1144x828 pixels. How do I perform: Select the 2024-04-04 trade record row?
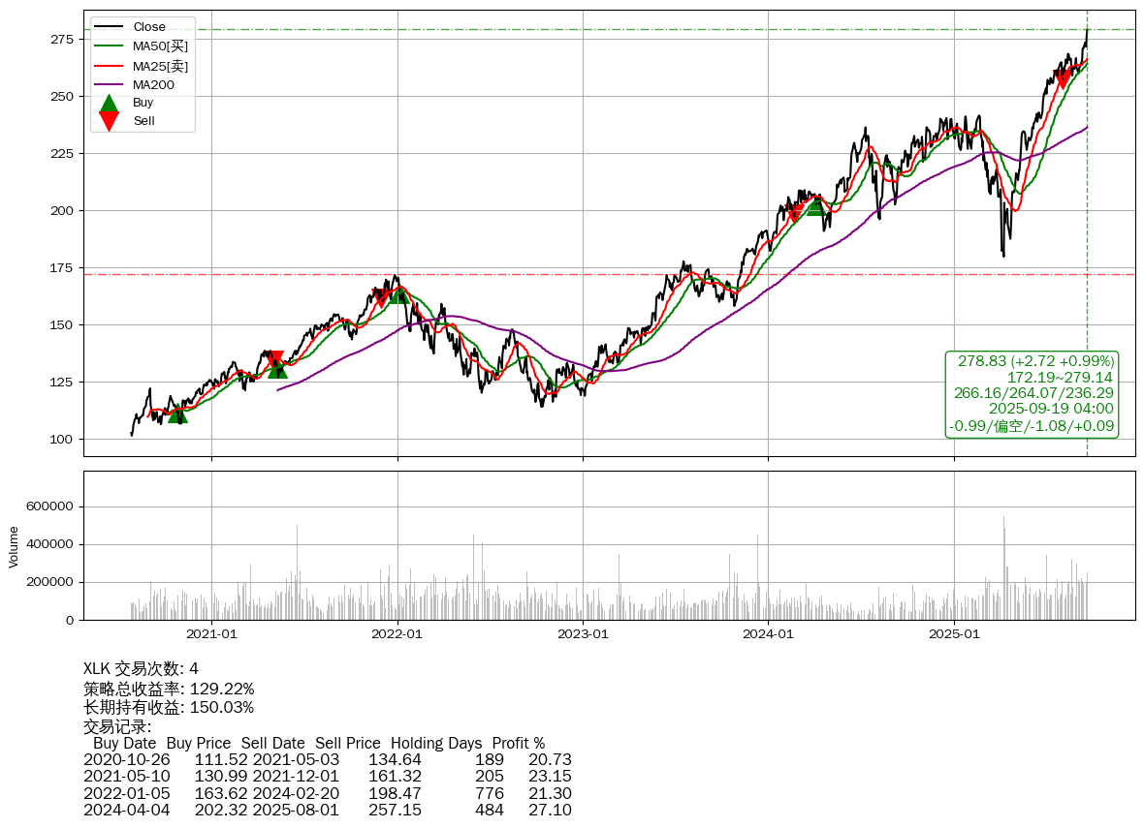[327, 810]
